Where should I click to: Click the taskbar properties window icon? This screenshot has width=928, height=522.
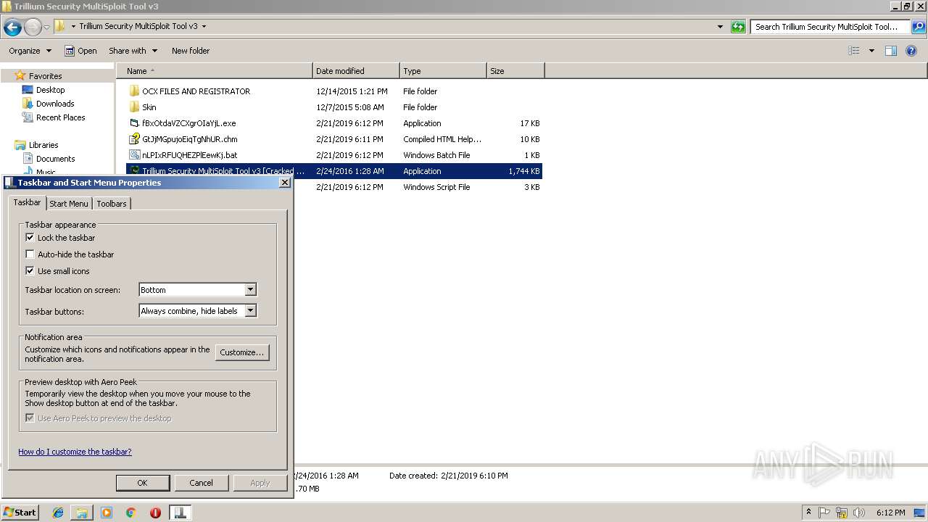coord(180,513)
